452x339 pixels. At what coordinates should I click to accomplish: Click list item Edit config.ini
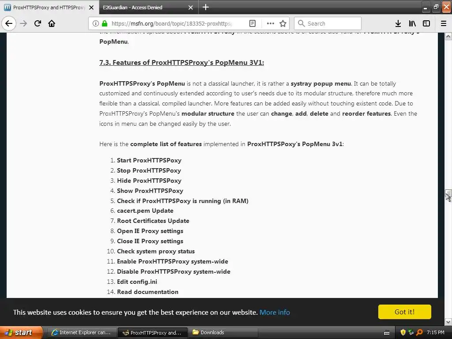pyautogui.click(x=137, y=282)
